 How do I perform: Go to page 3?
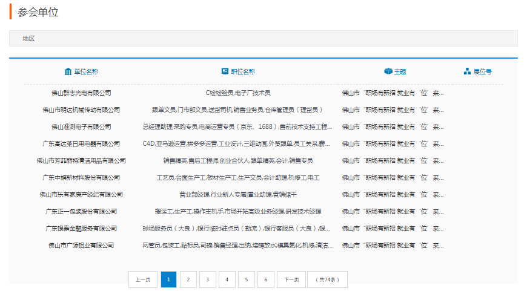tap(207, 280)
